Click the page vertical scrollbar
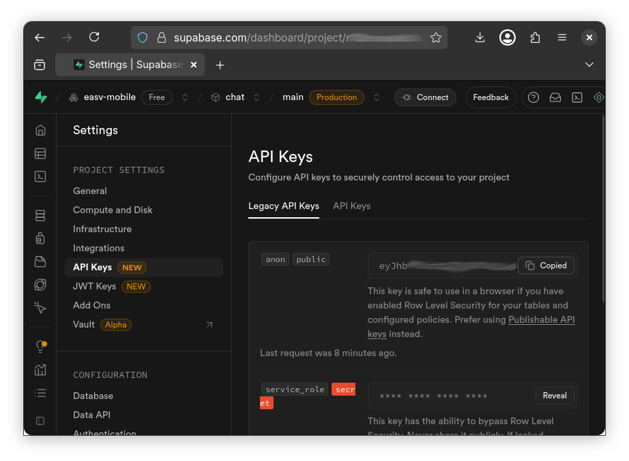 (603, 208)
